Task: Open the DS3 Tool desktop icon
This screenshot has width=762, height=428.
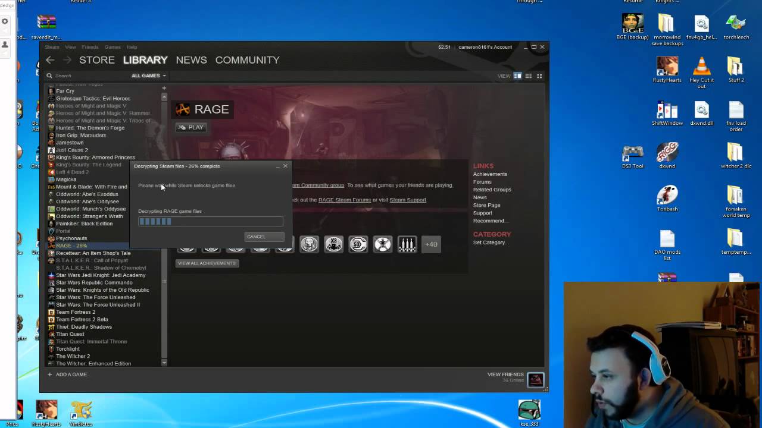Action: 632,156
